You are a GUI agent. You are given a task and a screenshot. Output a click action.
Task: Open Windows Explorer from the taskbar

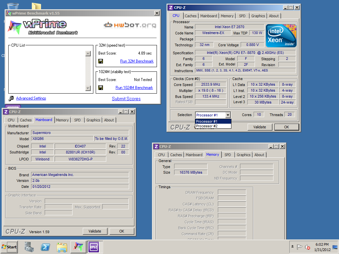[62, 247]
